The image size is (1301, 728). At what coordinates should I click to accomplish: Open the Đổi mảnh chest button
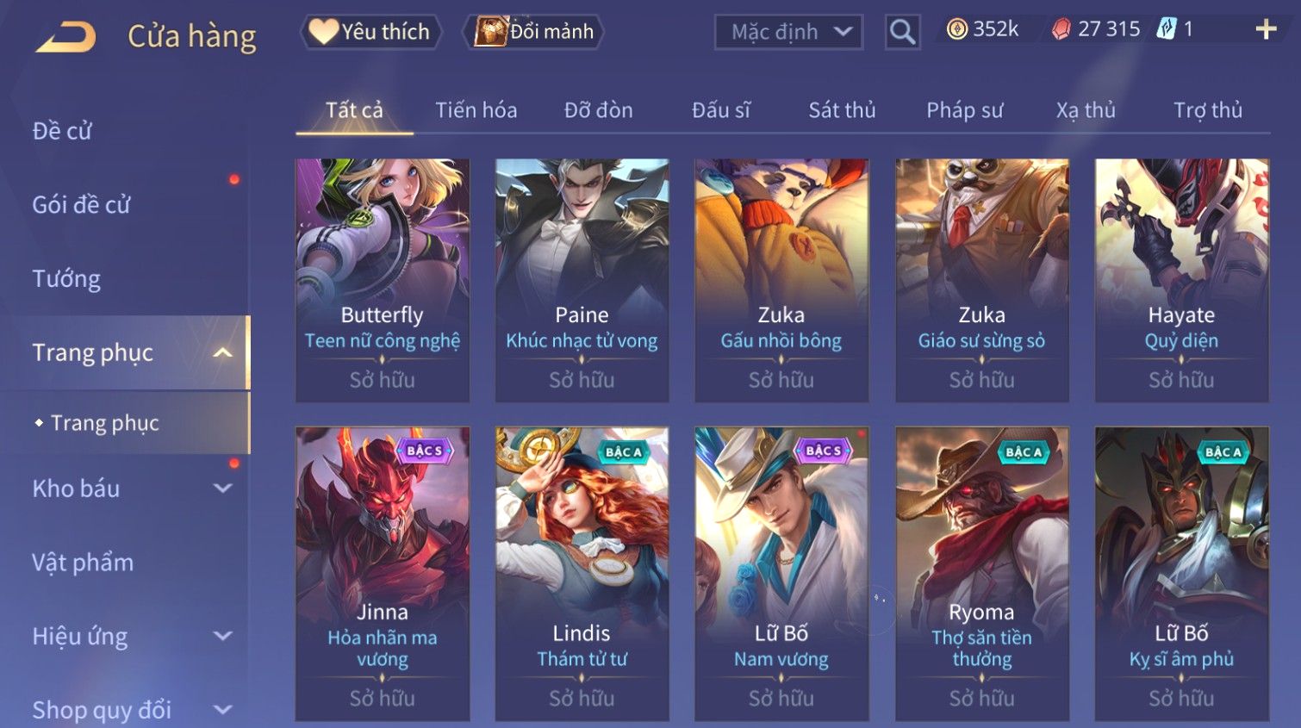tap(533, 32)
